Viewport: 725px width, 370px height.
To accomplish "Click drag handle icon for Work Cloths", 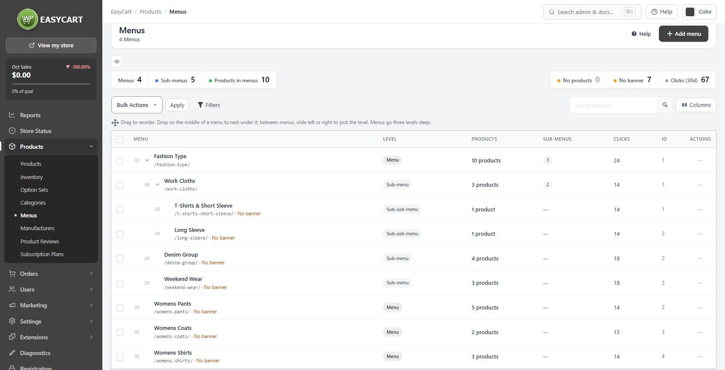I will [147, 185].
